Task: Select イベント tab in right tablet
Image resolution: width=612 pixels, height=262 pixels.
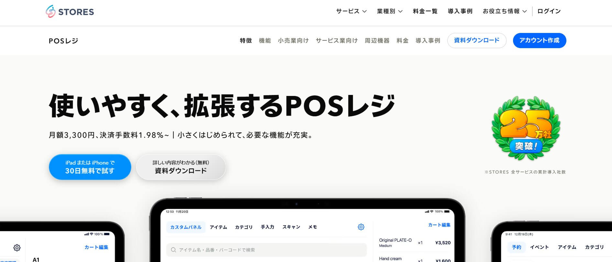Action: 539,247
